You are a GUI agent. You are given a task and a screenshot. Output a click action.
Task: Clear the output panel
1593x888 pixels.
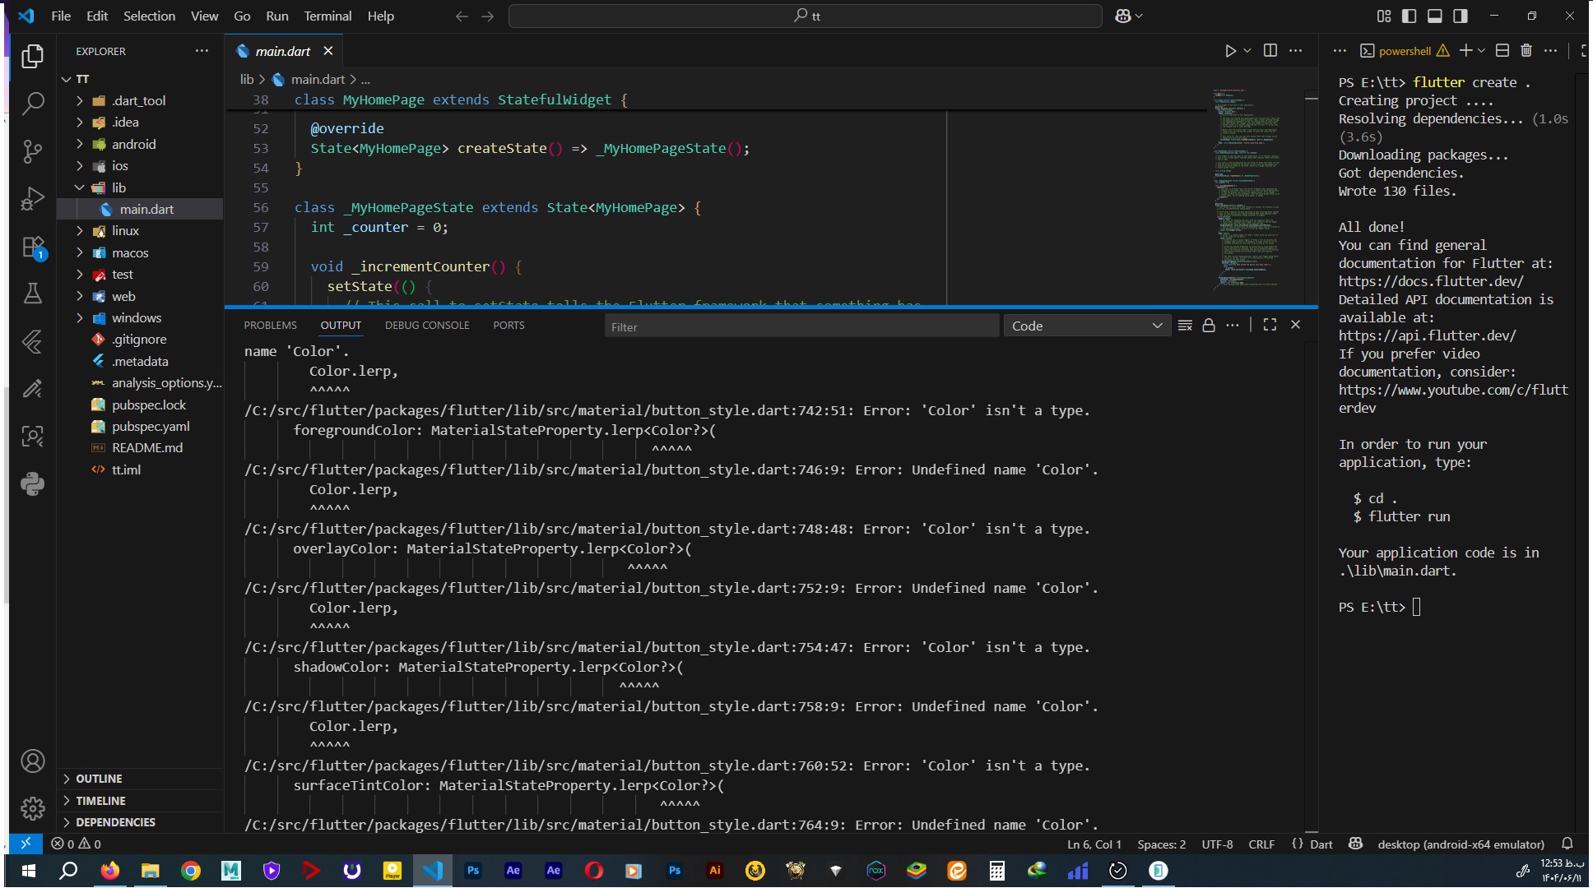tap(1185, 326)
